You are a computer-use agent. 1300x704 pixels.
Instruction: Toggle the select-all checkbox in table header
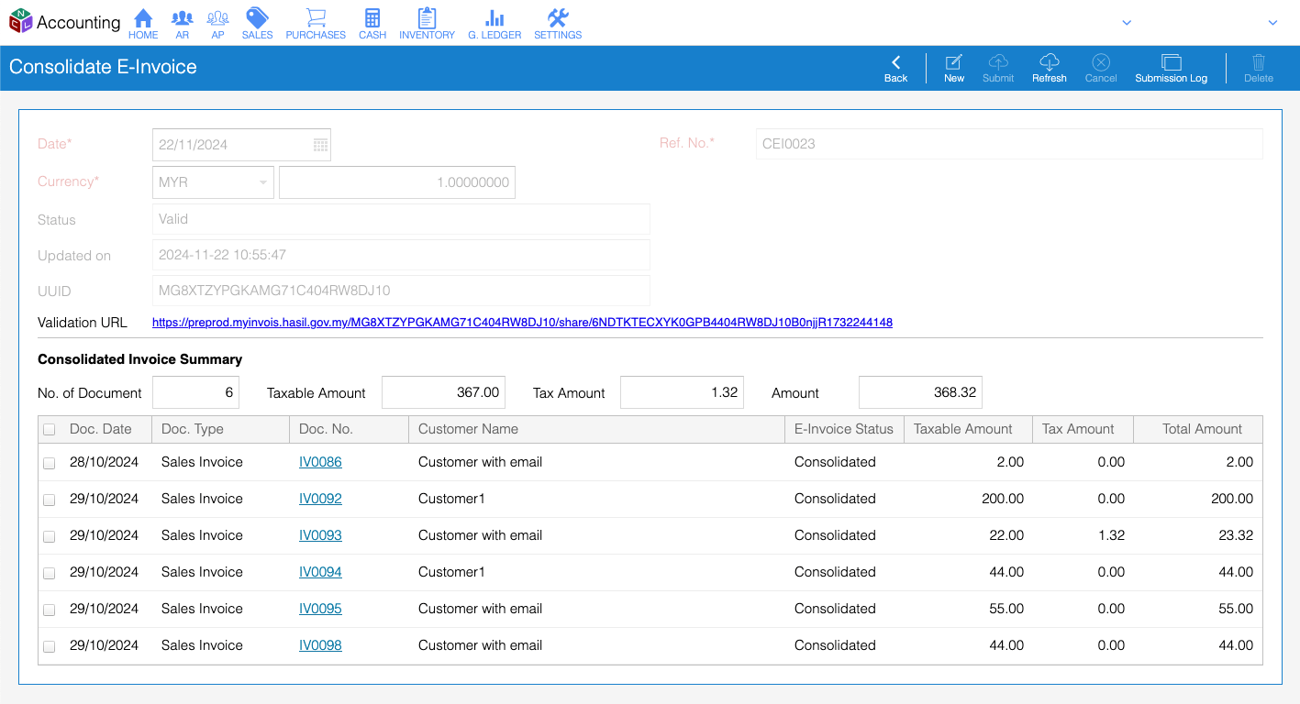click(49, 429)
